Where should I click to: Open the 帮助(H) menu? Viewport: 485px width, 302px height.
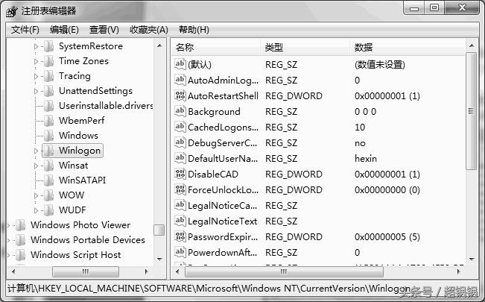coord(194,30)
